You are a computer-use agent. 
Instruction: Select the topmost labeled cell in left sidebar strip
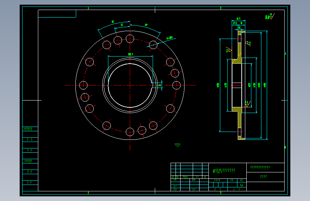click(x=30, y=129)
